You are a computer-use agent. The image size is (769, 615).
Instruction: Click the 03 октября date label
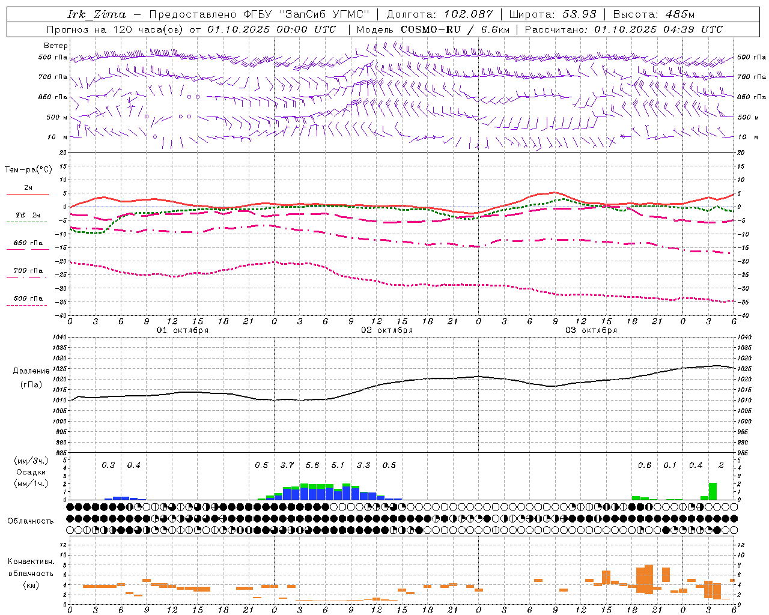pos(591,330)
